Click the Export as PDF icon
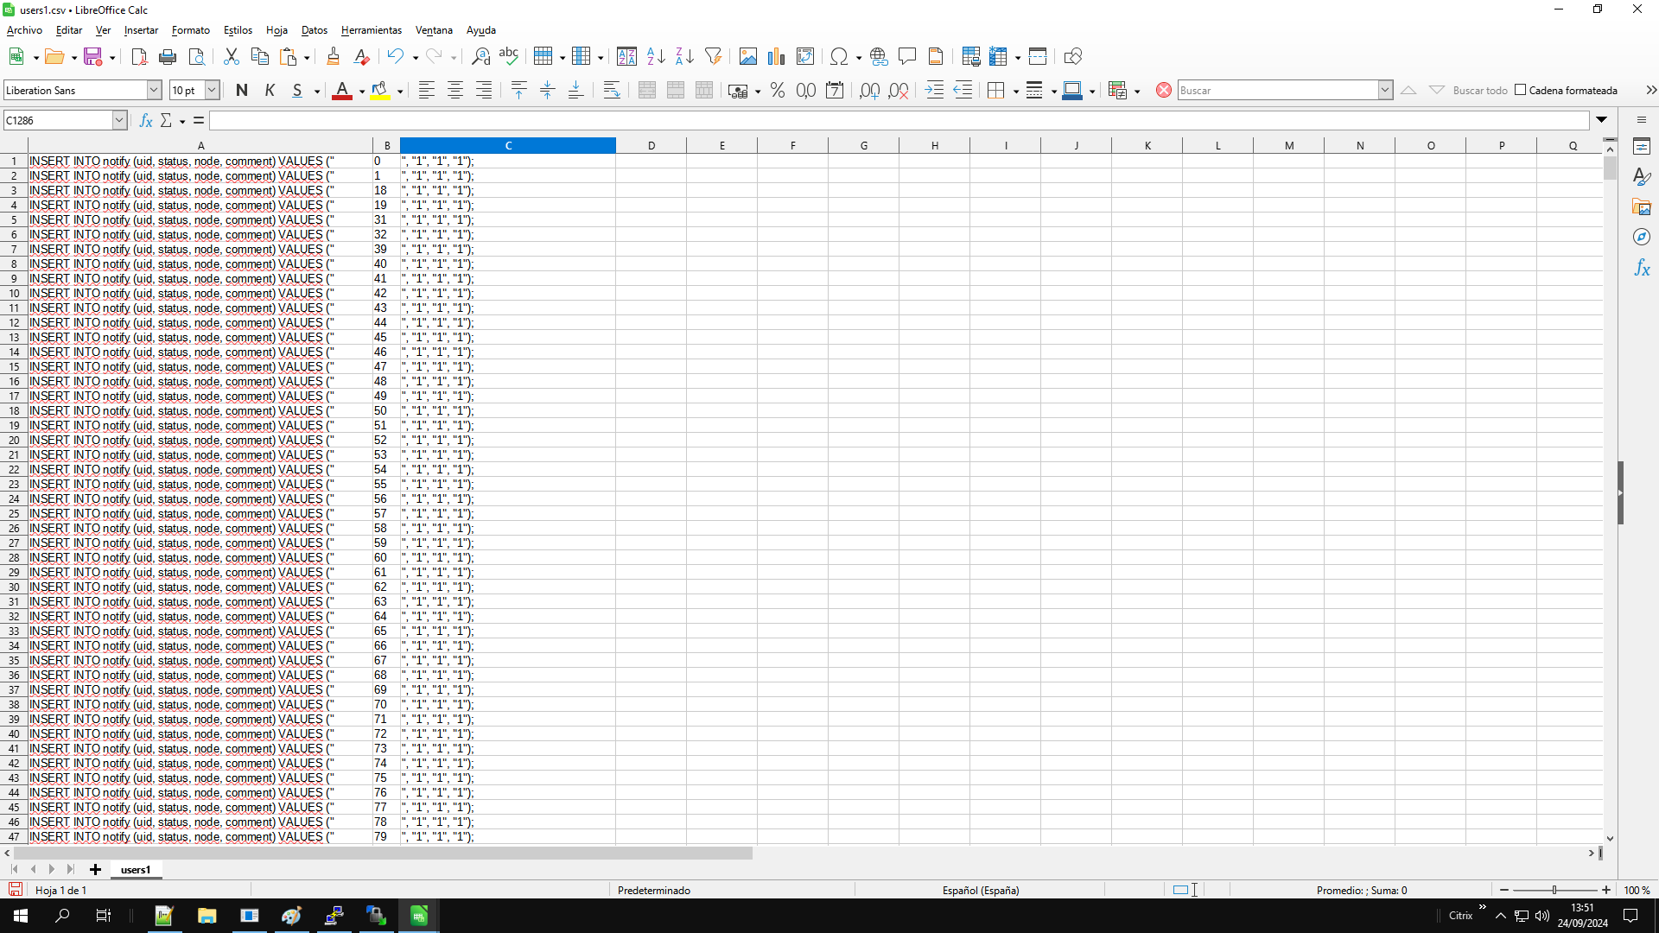The height and width of the screenshot is (933, 1659). 139,57
